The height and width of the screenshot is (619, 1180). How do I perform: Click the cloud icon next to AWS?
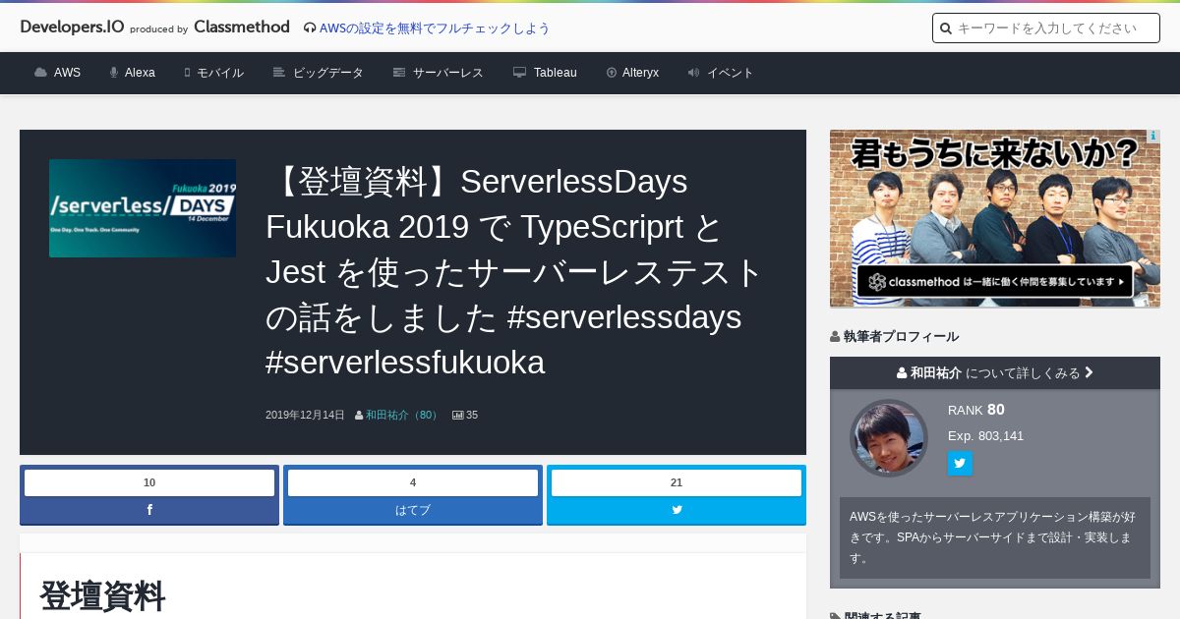pyautogui.click(x=40, y=73)
